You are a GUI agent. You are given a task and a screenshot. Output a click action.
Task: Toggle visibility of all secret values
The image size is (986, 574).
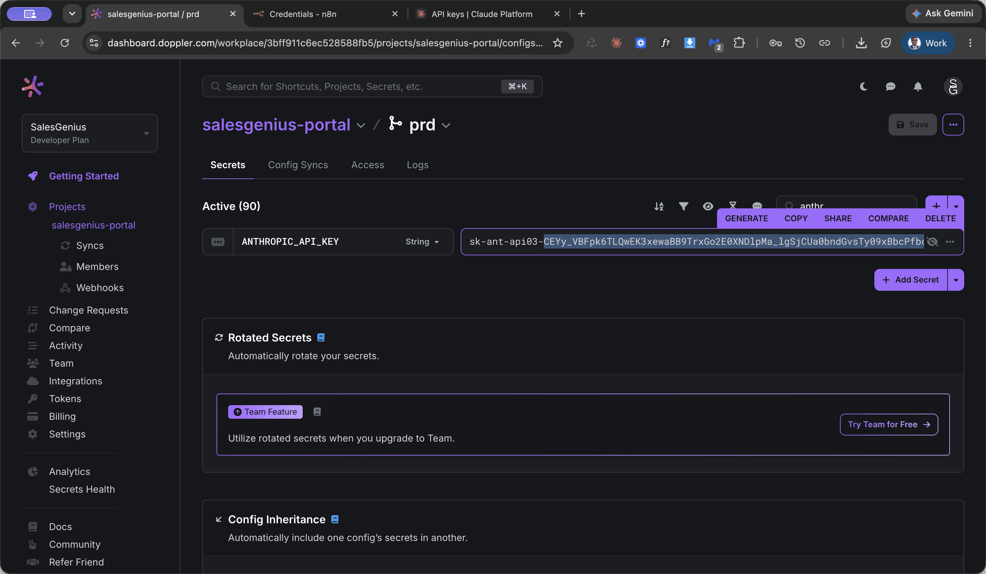coord(708,206)
